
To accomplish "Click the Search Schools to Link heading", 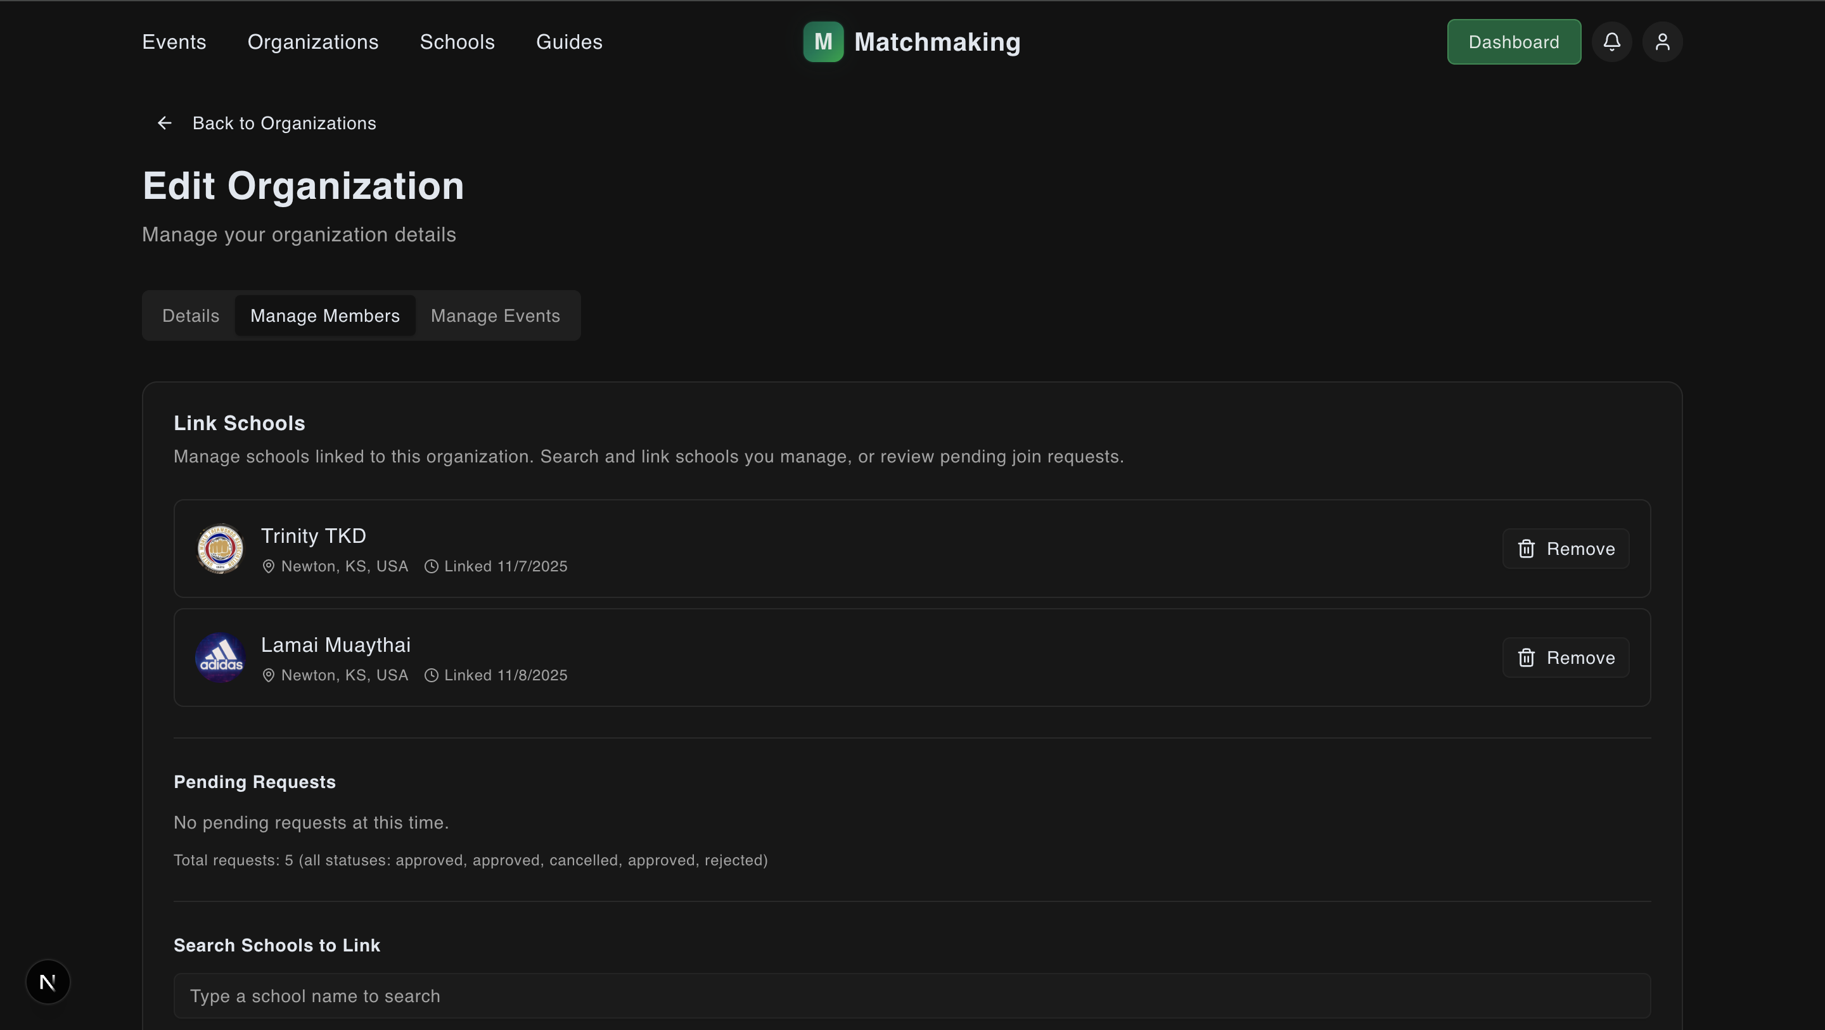I will (x=277, y=946).
